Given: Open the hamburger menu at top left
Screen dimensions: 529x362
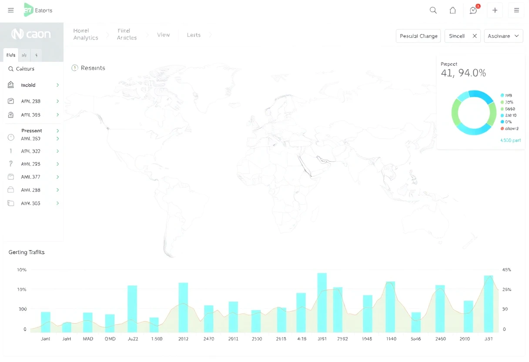Looking at the screenshot, I should point(11,10).
